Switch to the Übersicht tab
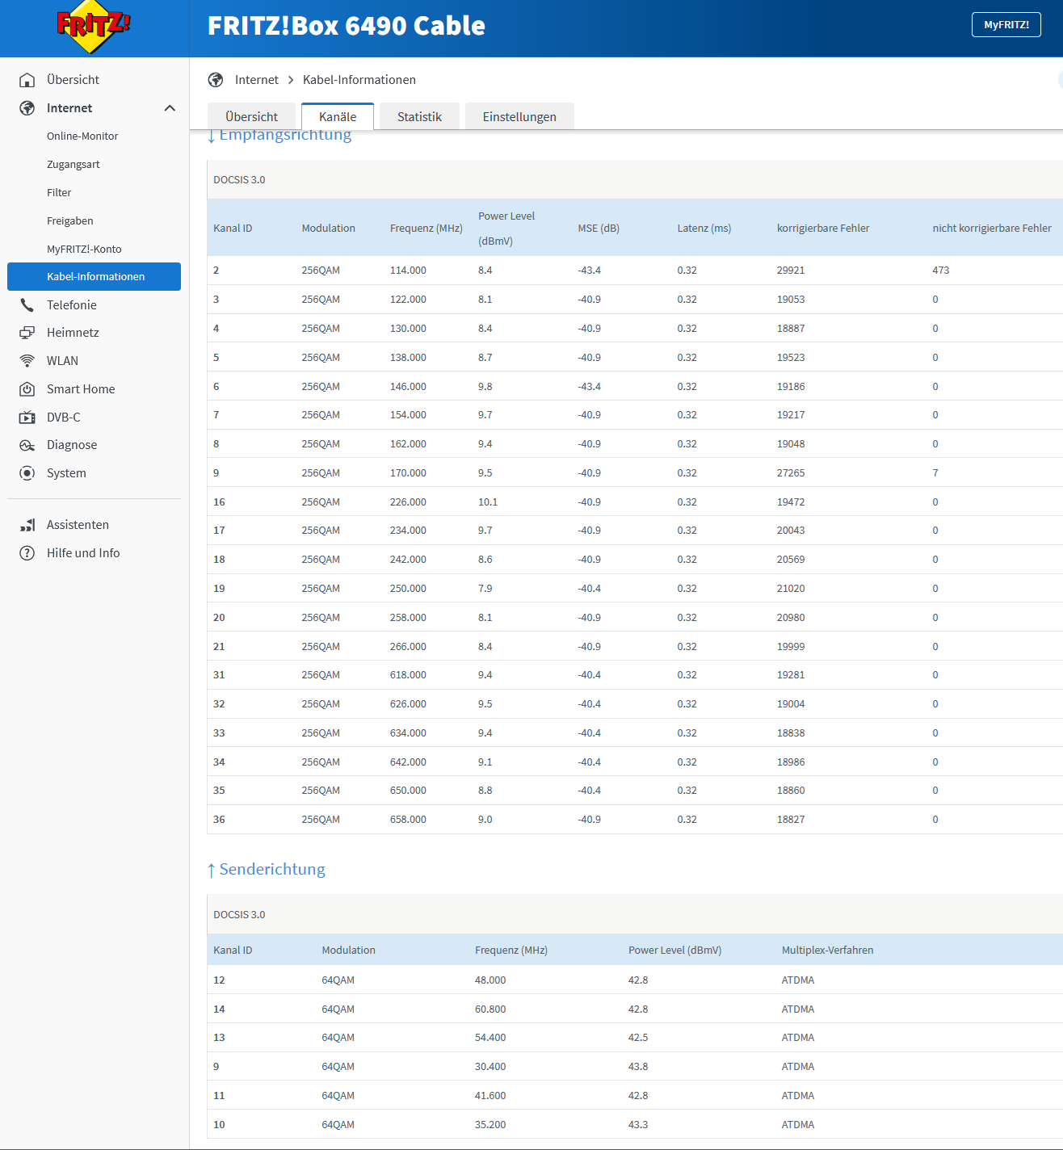 251,116
